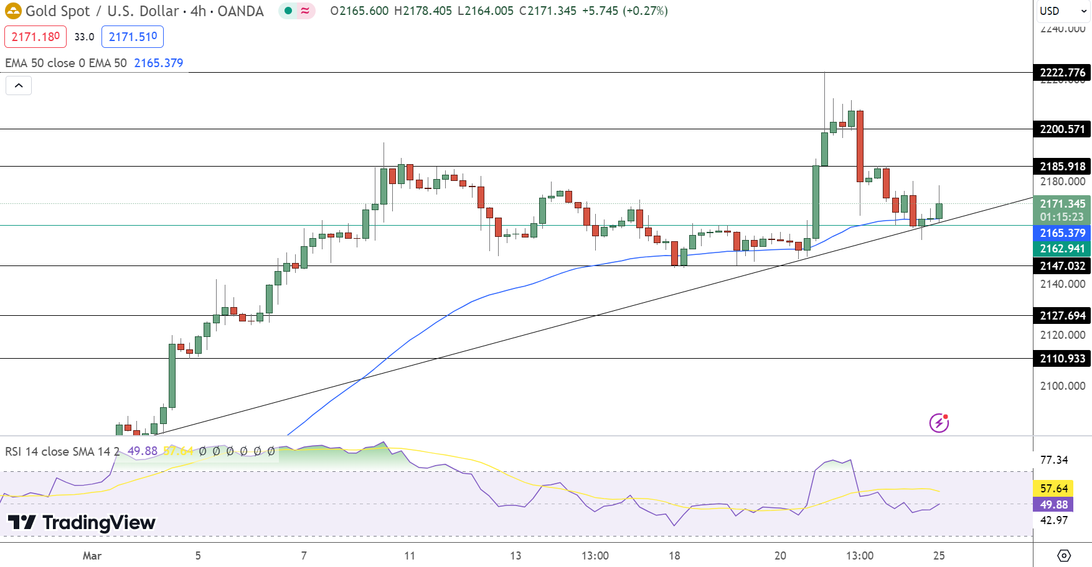Select the RSI 14 close SMA 14 legend

(x=62, y=451)
